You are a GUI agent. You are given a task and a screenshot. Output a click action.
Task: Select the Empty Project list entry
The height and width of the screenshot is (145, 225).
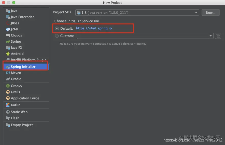click(26, 125)
